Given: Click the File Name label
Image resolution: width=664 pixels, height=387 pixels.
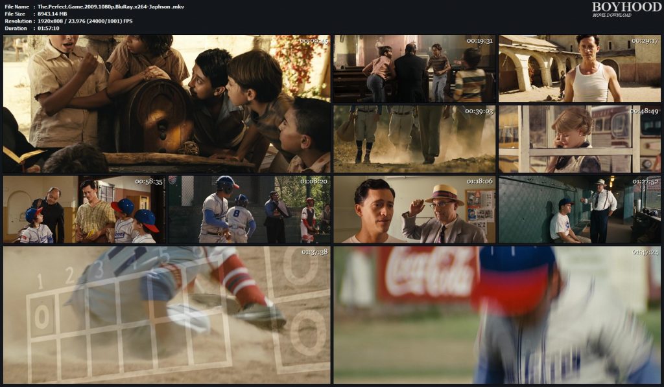Looking at the screenshot, I should click(x=19, y=6).
